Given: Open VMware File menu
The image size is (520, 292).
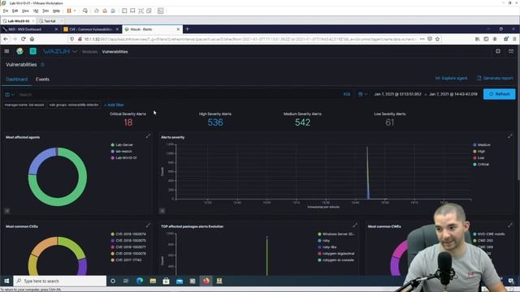Looking at the screenshot, I should click(6, 11).
